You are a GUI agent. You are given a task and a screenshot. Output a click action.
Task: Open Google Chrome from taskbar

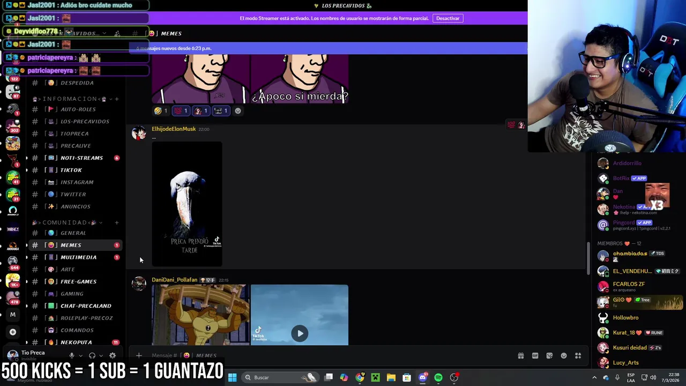coord(360,377)
